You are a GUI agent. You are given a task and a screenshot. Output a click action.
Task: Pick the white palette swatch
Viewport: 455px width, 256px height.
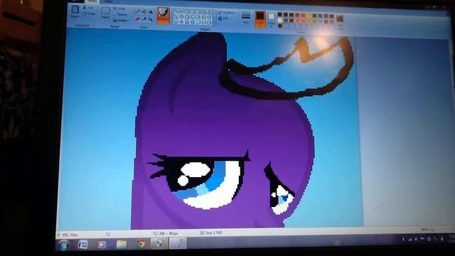(x=280, y=20)
